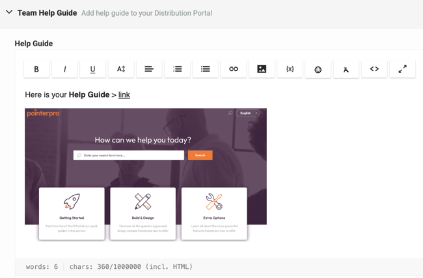
Task: Open the font size tool
Action: click(x=121, y=69)
